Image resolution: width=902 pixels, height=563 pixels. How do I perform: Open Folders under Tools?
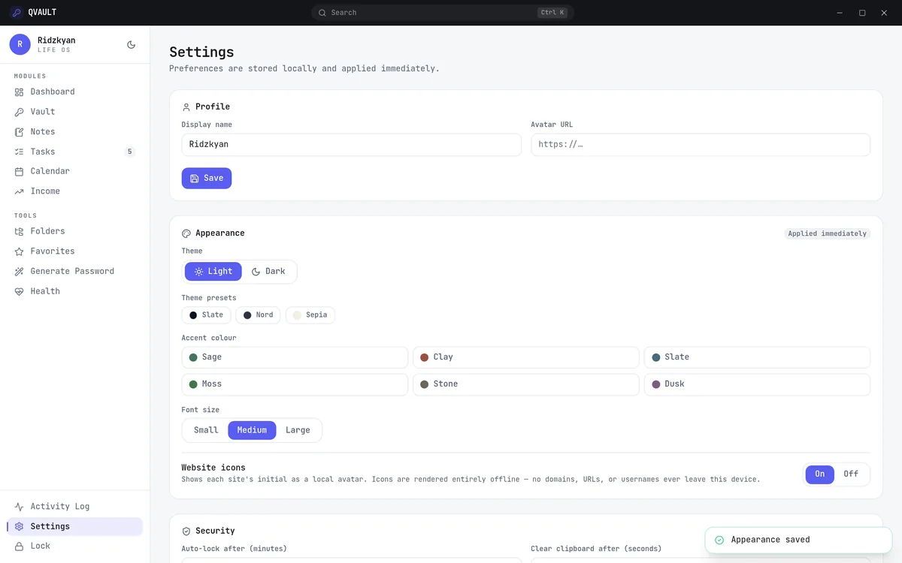[75, 231]
